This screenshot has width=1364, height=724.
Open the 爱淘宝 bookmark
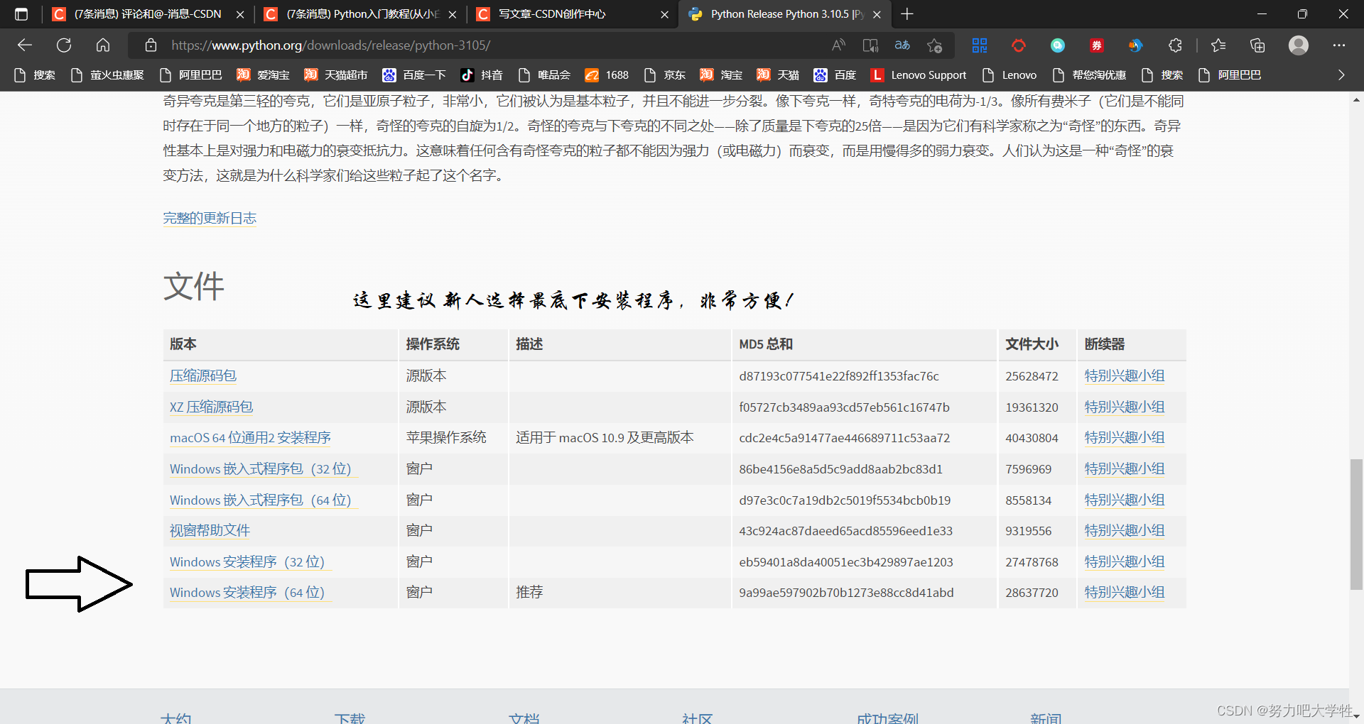(x=264, y=75)
